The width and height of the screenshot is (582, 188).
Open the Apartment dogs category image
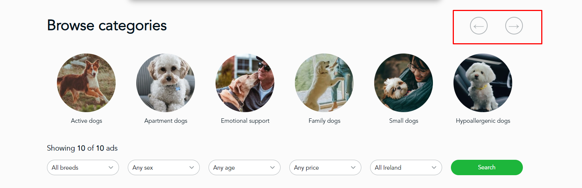[166, 83]
